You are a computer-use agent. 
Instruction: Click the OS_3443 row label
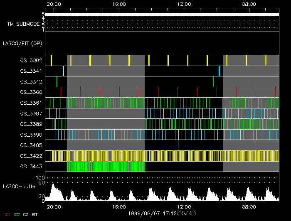point(31,167)
